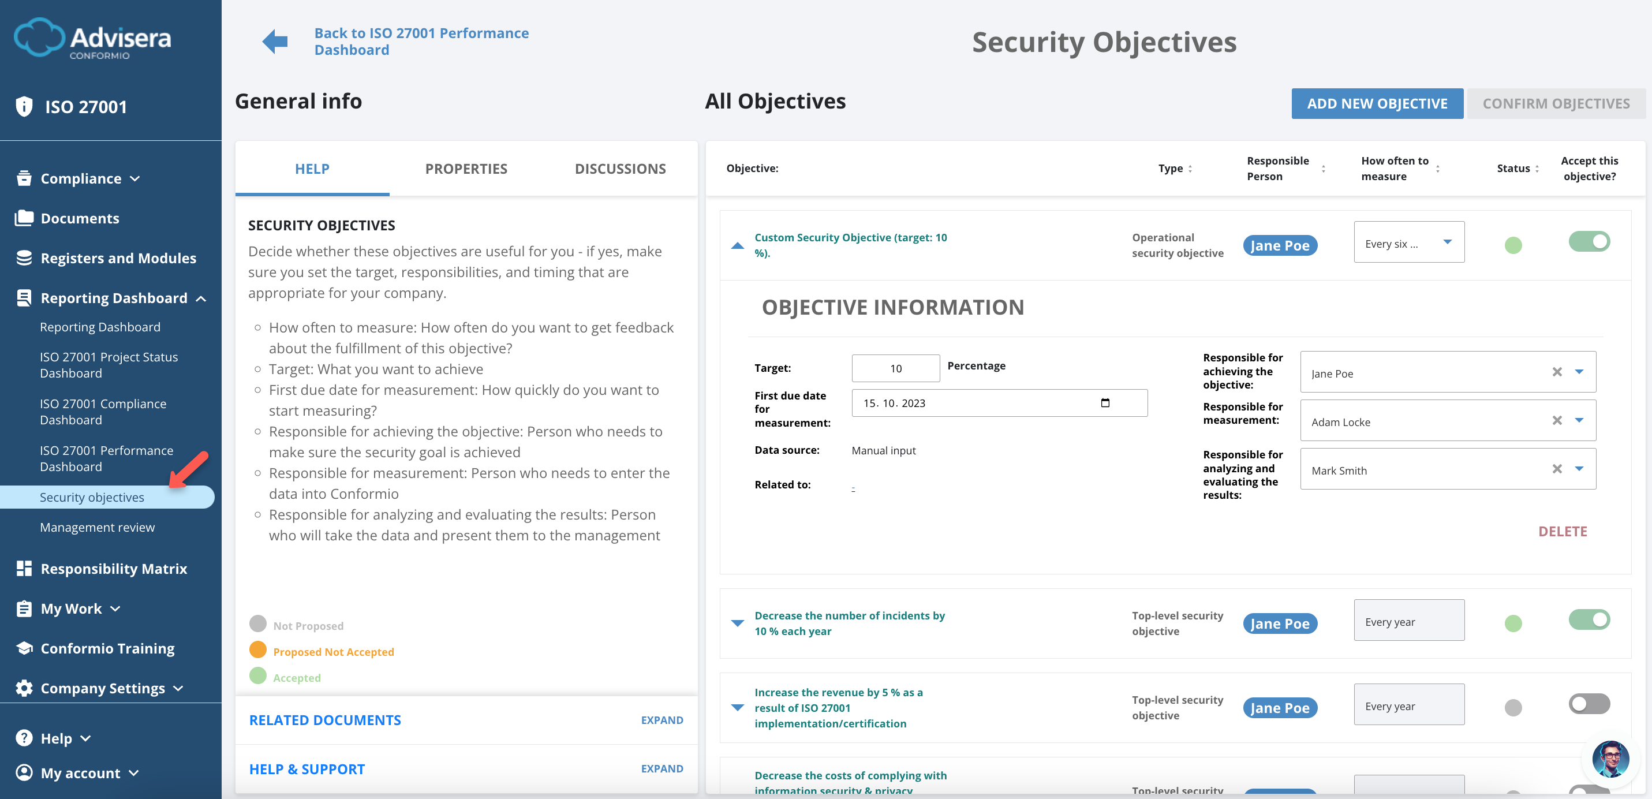Viewport: 1652px width, 799px height.
Task: Switch to the PROPERTIES tab
Action: point(466,168)
